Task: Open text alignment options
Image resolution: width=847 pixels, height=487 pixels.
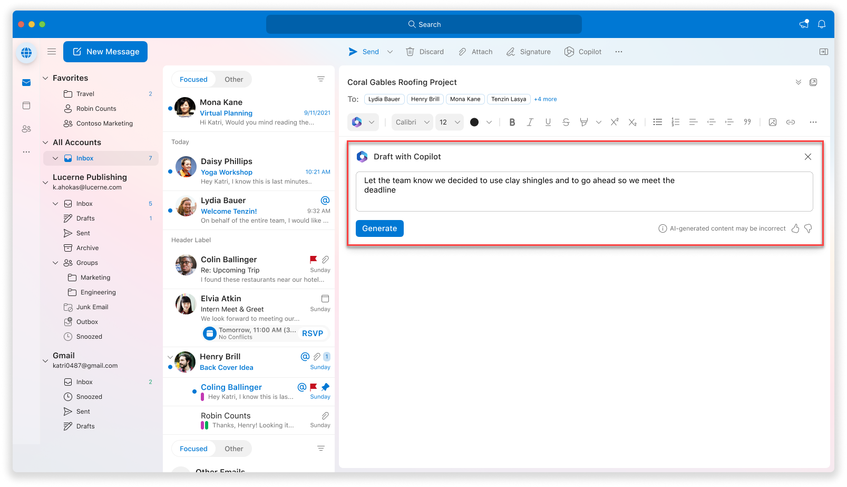Action: click(693, 122)
